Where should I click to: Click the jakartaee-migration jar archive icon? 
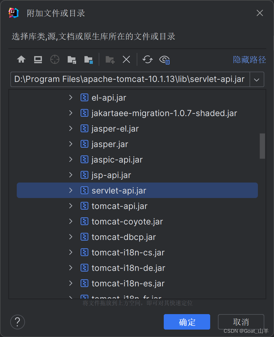(84, 113)
